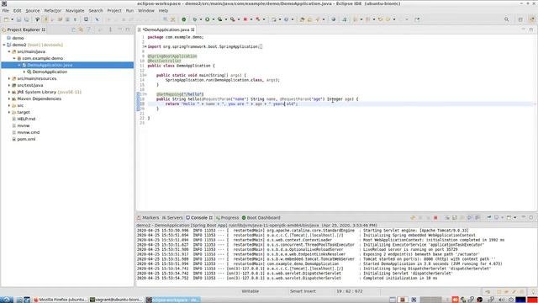Open the File menu
The height and width of the screenshot is (303, 538).
(6, 11)
